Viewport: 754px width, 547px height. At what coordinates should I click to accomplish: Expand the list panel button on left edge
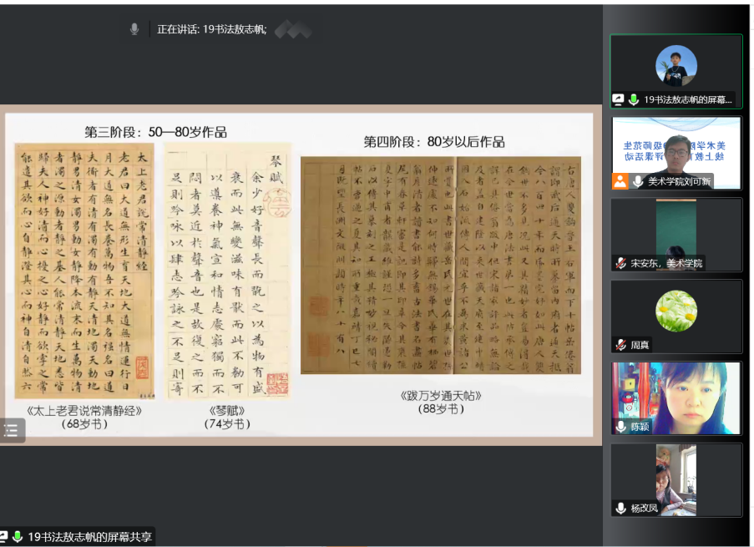point(12,430)
